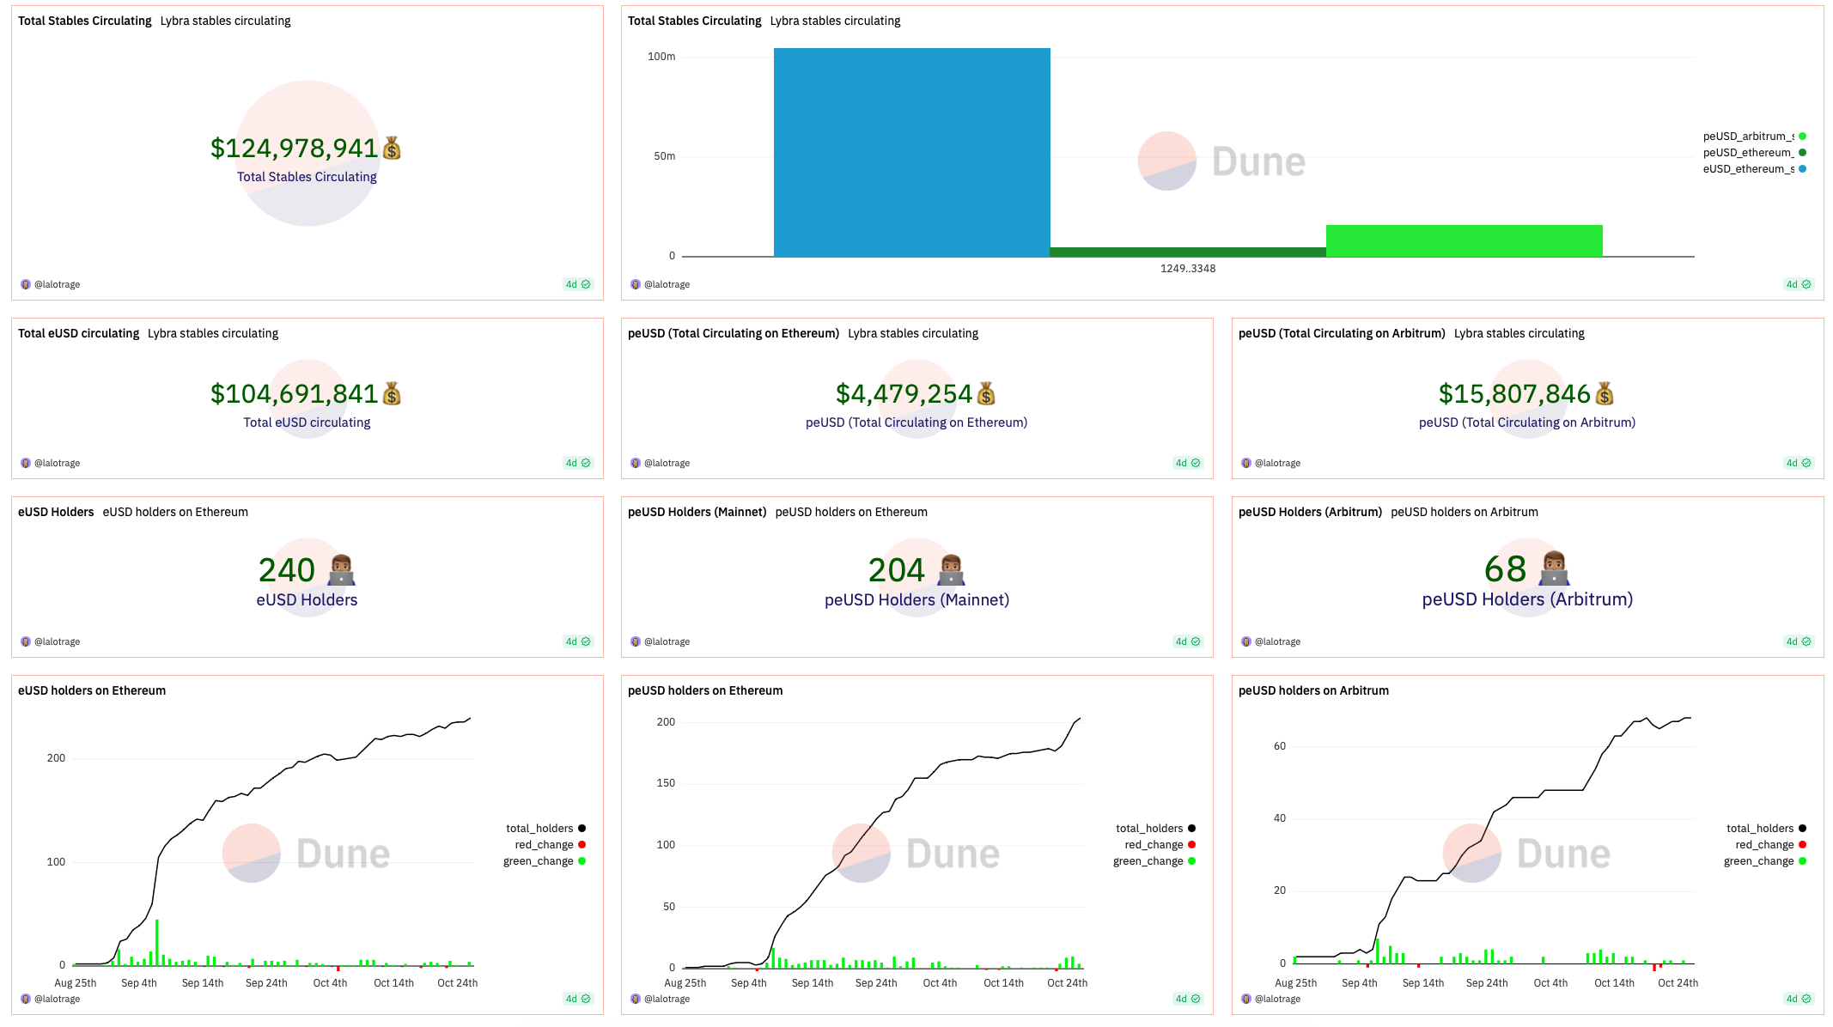
Task: Click the 4d status badge on the peUSD holders on Arbitrum chart
Action: [1798, 999]
